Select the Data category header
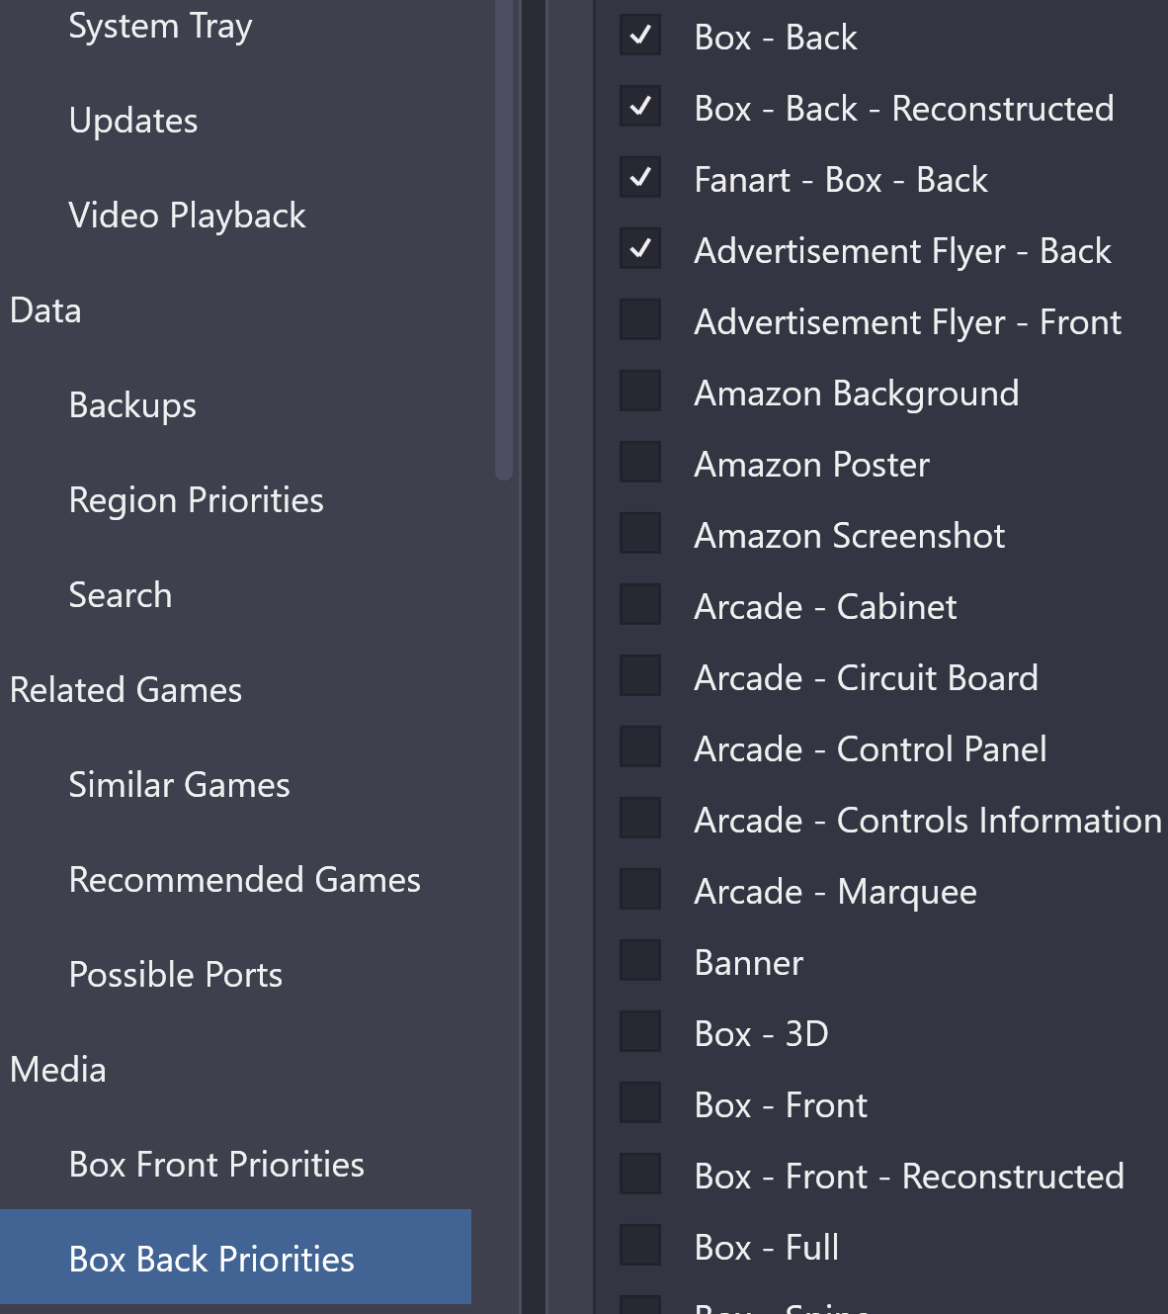Viewport: 1168px width, 1314px height. pyautogui.click(x=45, y=310)
